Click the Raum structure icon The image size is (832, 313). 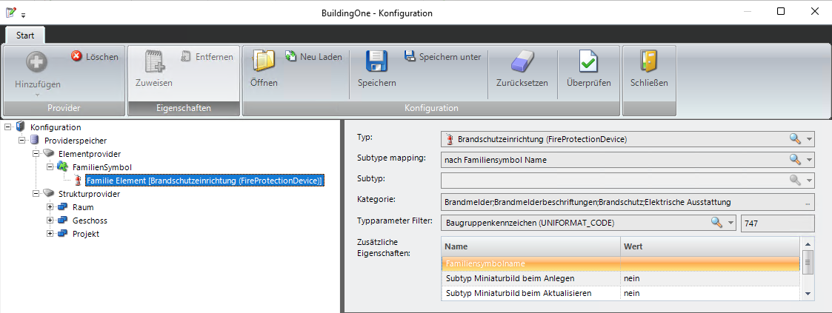[x=63, y=207]
